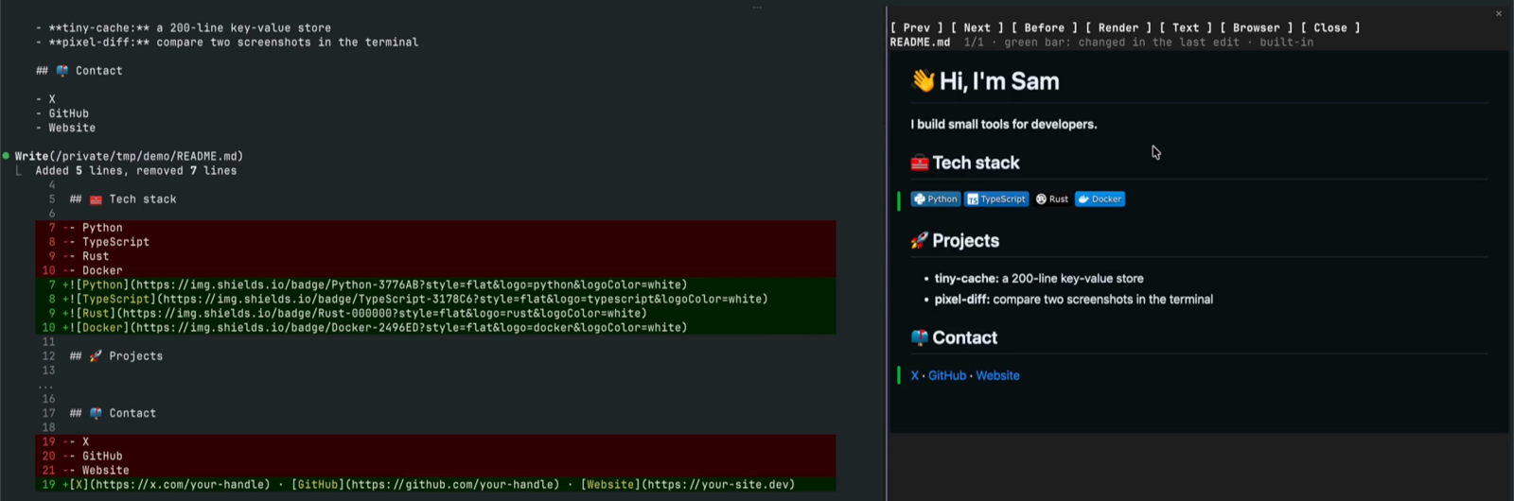
Task: Click added Python shields.io badge line
Action: coord(435,285)
